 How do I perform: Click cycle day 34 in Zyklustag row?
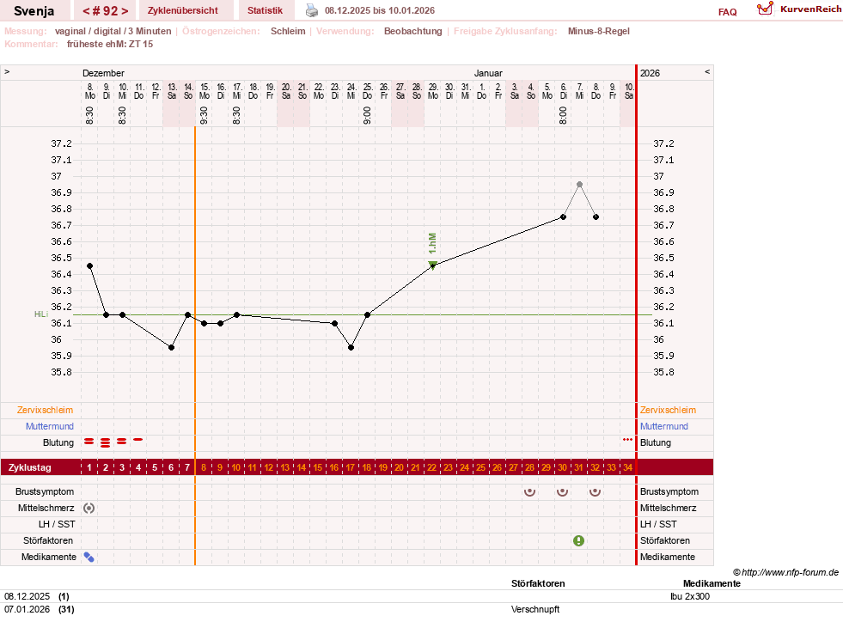pos(627,467)
